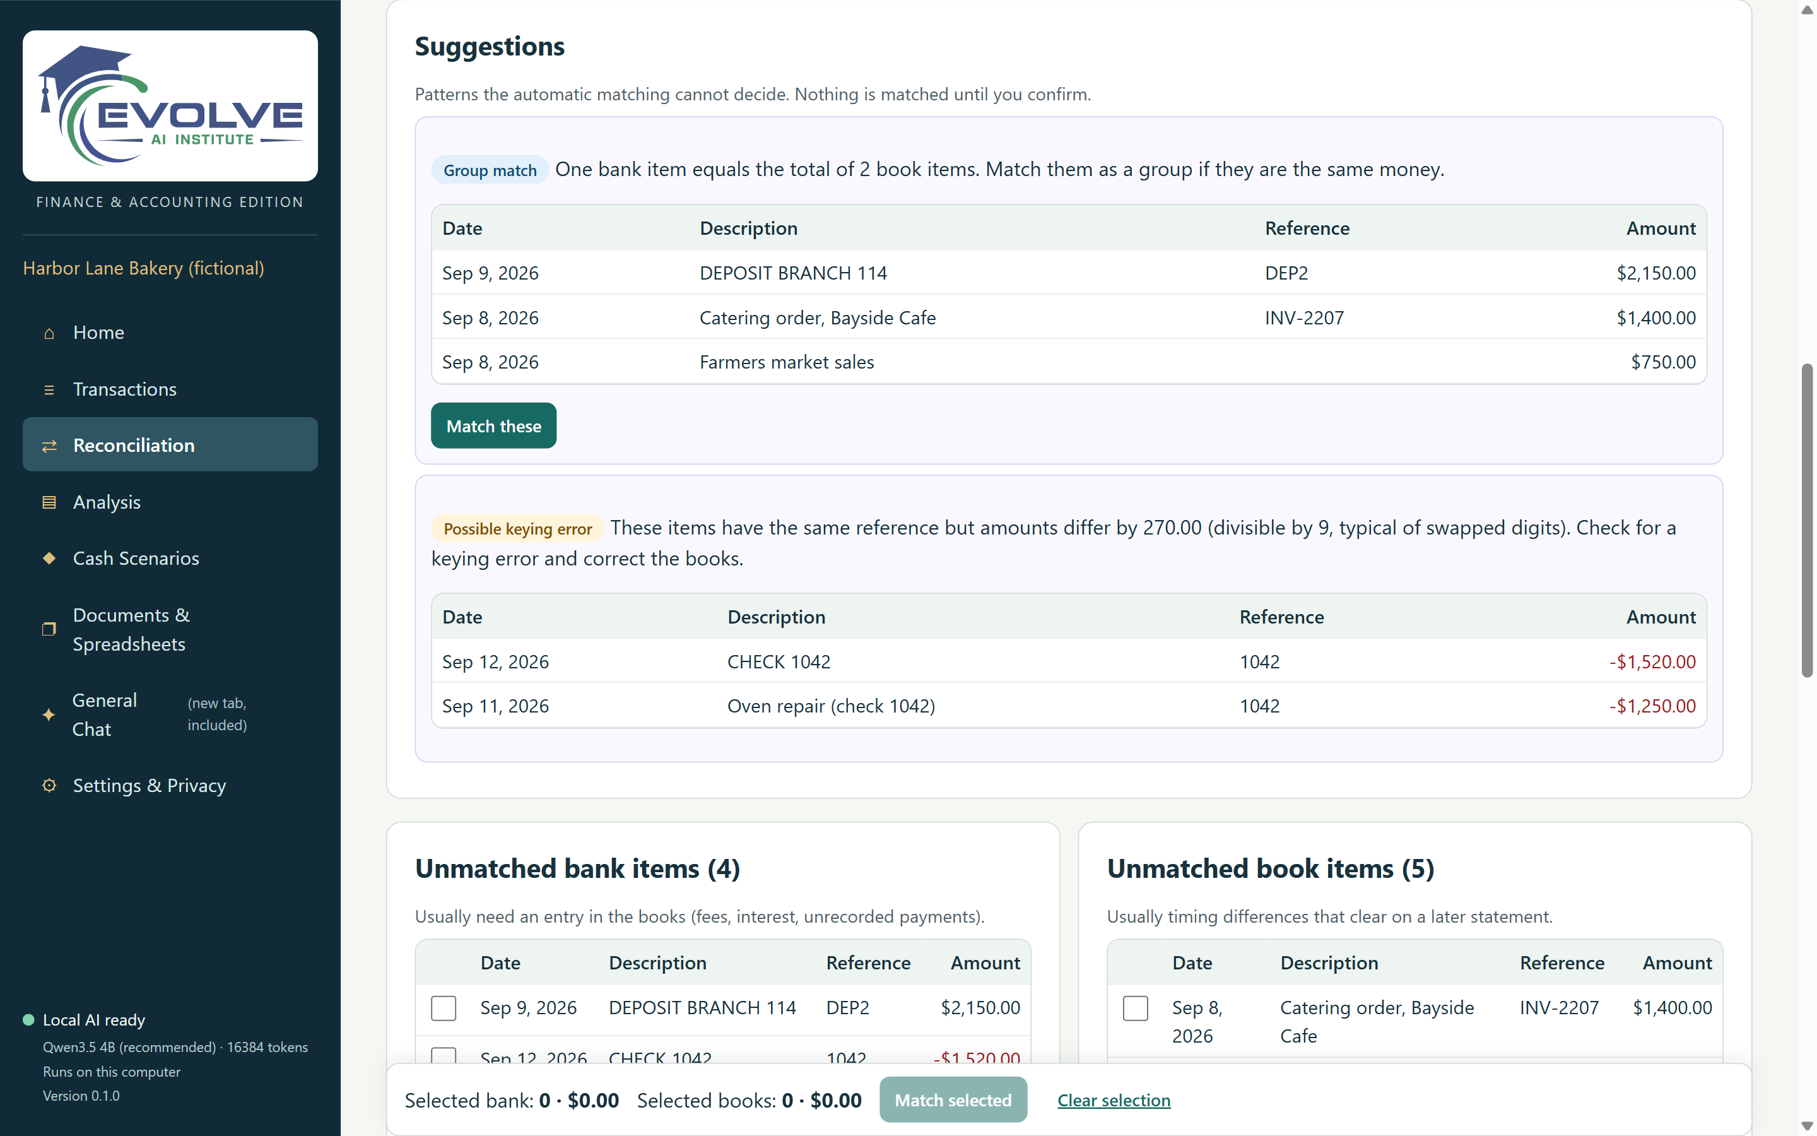Open Settings & Privacy

170,786
